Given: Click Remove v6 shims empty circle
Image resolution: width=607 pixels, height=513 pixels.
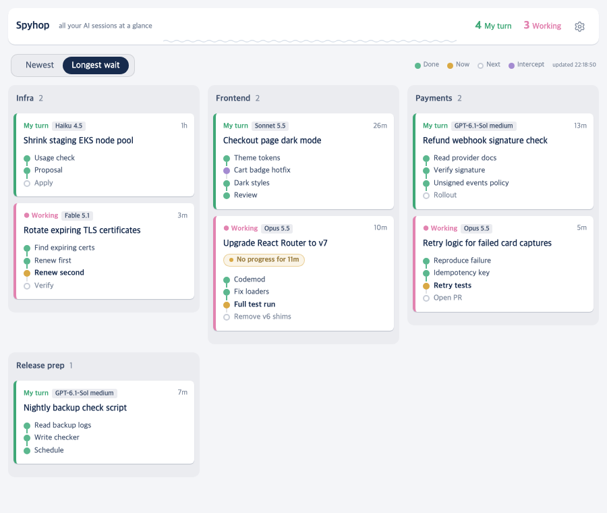Looking at the screenshot, I should pos(227,317).
